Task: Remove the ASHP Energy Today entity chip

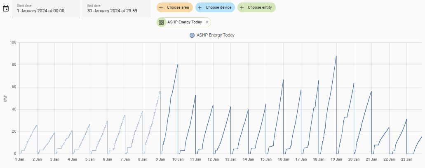Action: (207, 23)
